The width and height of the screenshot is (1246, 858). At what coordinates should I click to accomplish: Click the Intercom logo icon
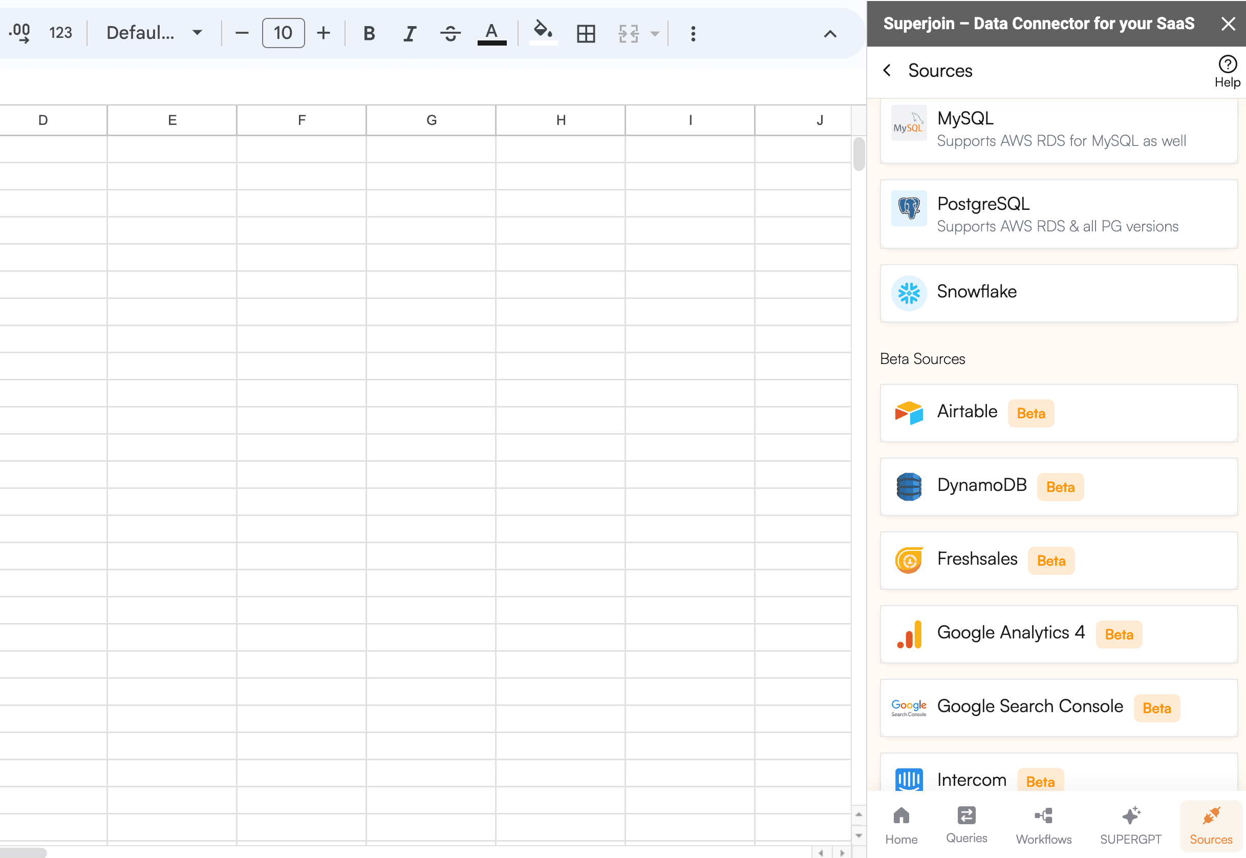pos(909,780)
